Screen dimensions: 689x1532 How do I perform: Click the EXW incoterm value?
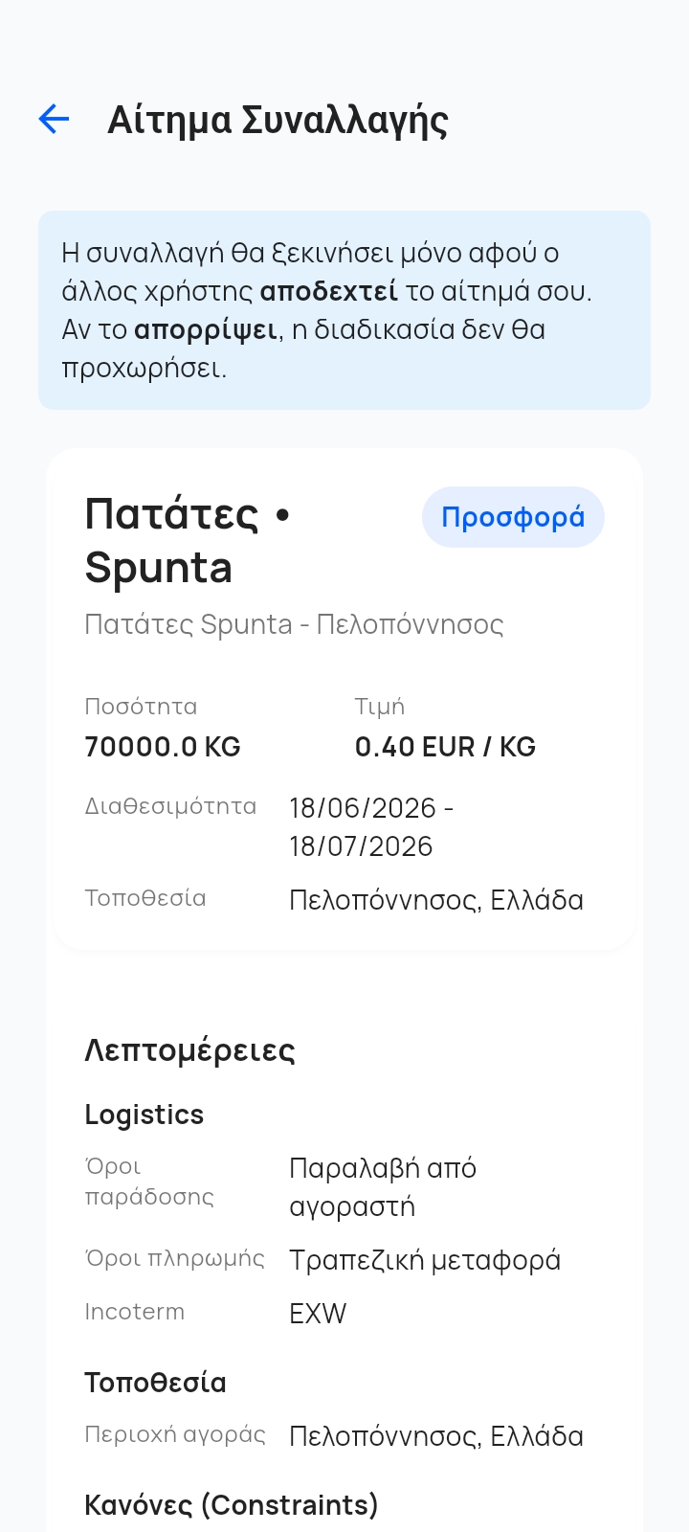[x=318, y=1314]
